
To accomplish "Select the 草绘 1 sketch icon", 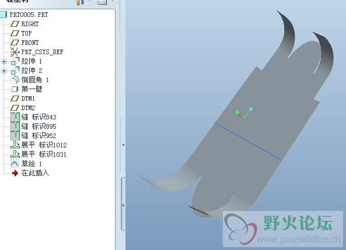I will [15, 164].
